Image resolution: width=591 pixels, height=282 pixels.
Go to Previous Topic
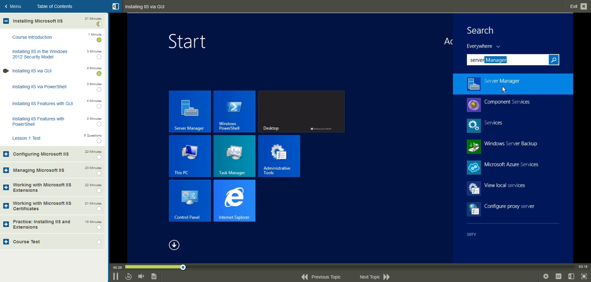point(321,277)
